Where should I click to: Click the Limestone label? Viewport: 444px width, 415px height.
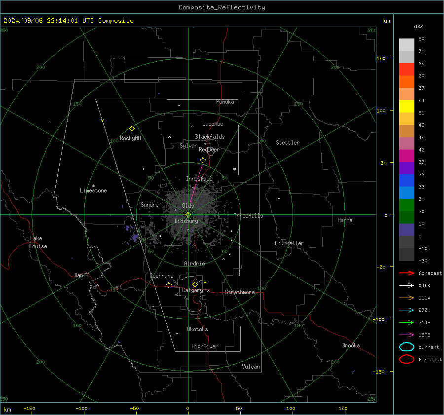click(x=93, y=190)
